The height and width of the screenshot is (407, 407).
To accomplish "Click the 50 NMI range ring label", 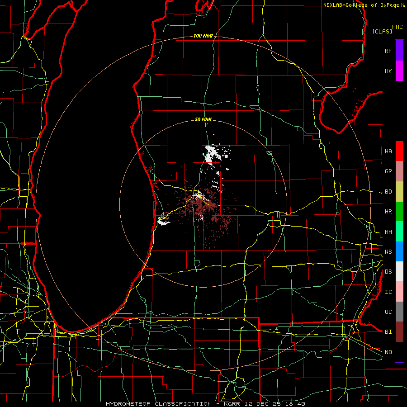I will [203, 119].
